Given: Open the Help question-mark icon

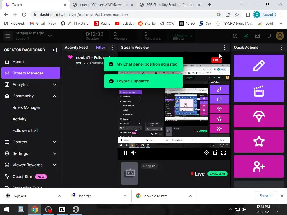Looking at the screenshot, I should coord(235,36).
